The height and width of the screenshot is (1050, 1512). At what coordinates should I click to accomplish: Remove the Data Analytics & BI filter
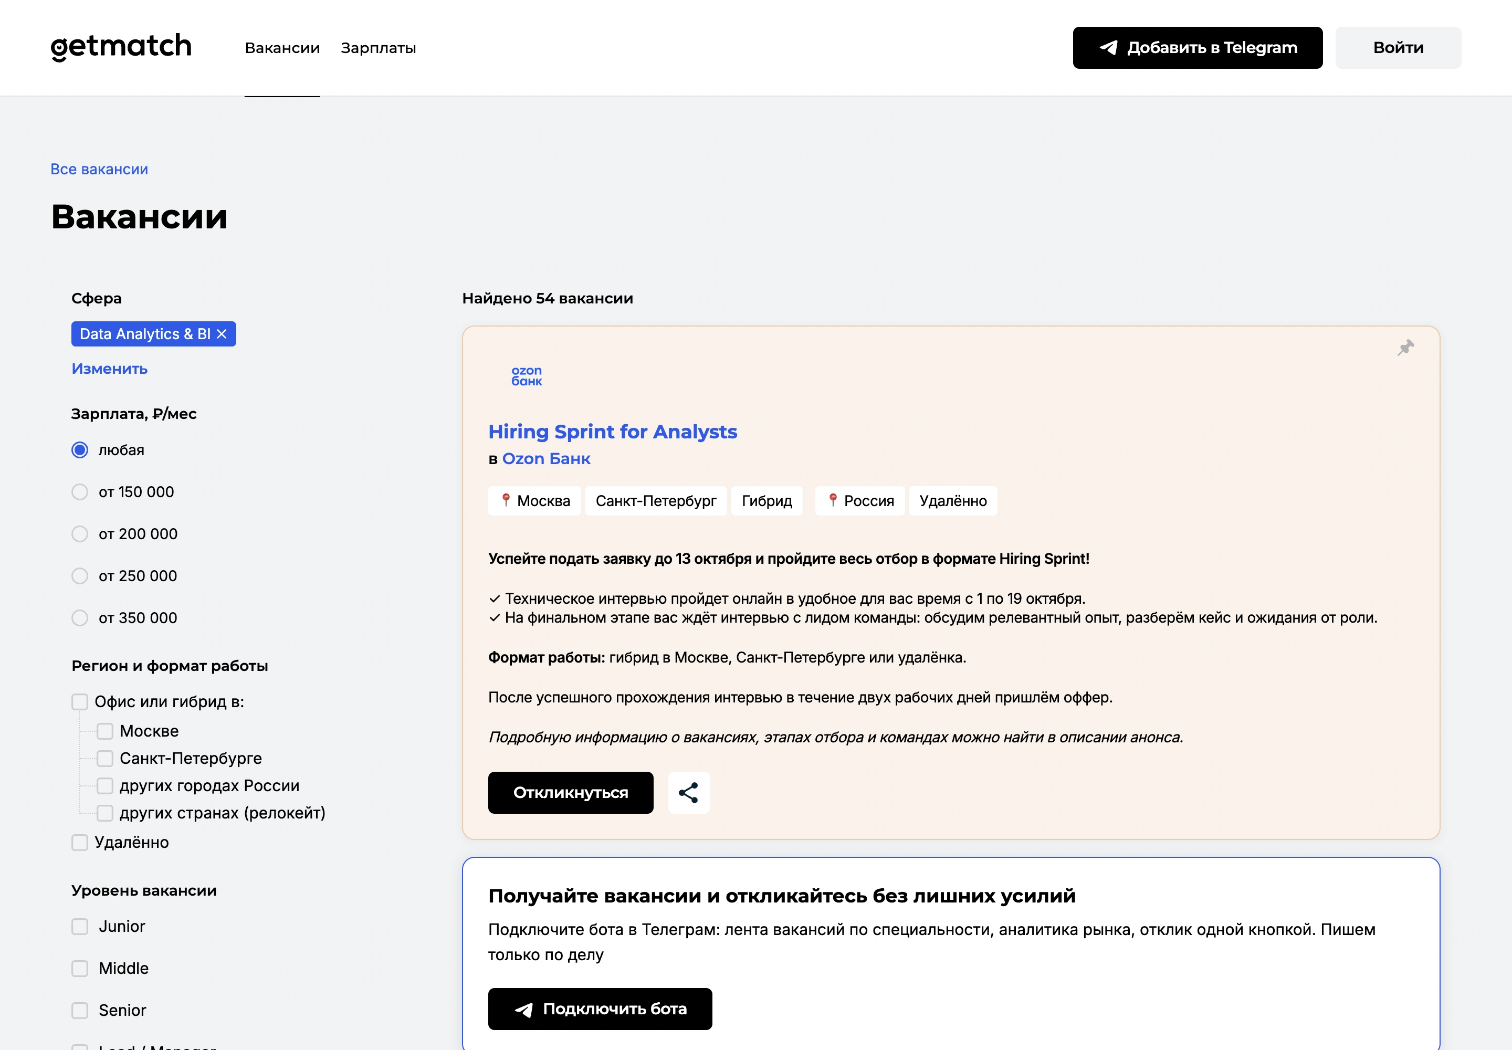click(x=222, y=334)
